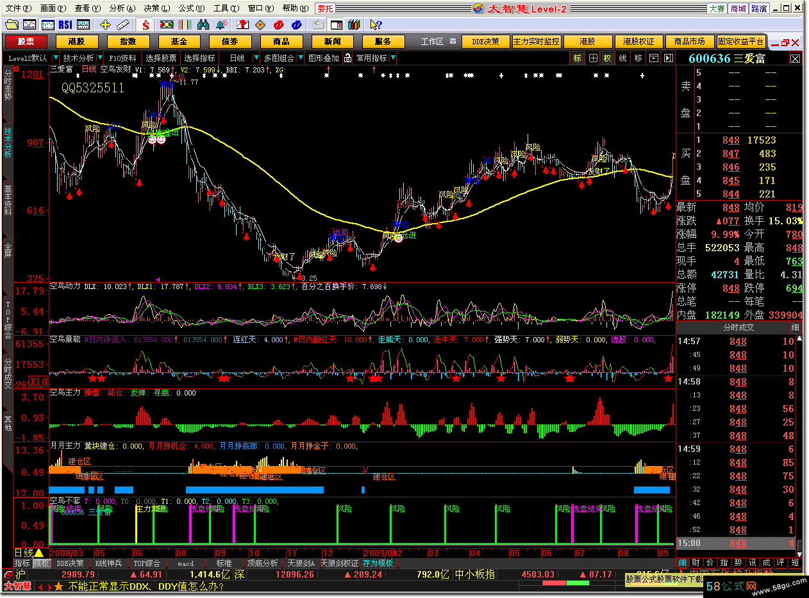Screen dimensions: 809x598
Task: Click the blue phi symbol icon
Action: [x=296, y=25]
